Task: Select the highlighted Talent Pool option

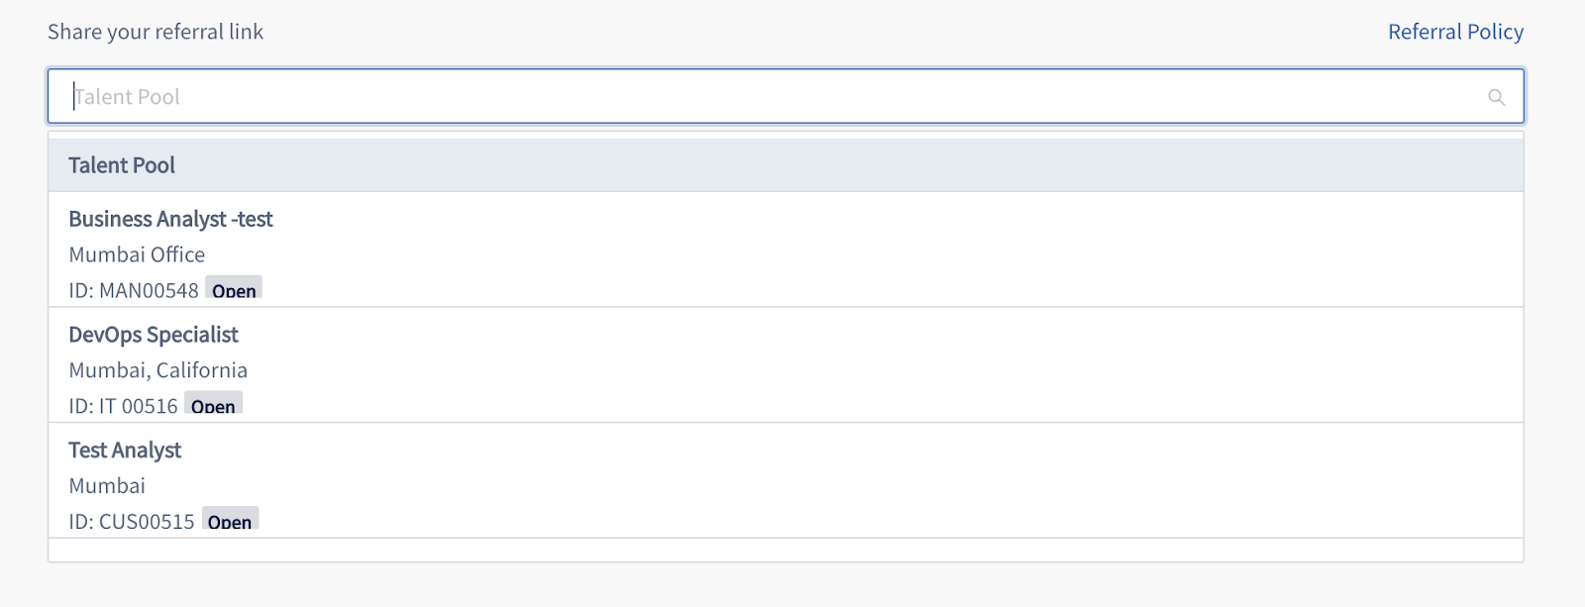Action: coord(786,164)
